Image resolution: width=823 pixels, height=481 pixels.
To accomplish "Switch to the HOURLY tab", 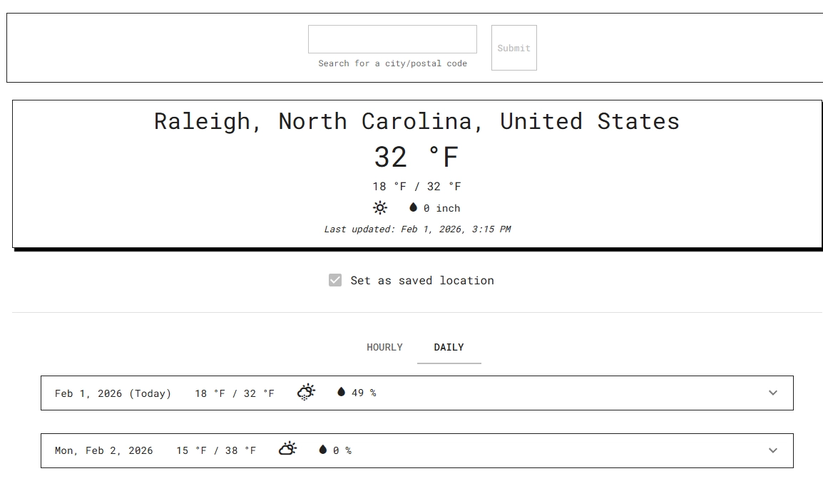I will (384, 347).
